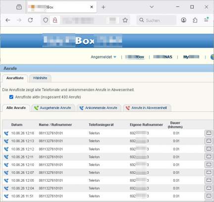Bookmark this page with the star icon

tap(125, 20)
